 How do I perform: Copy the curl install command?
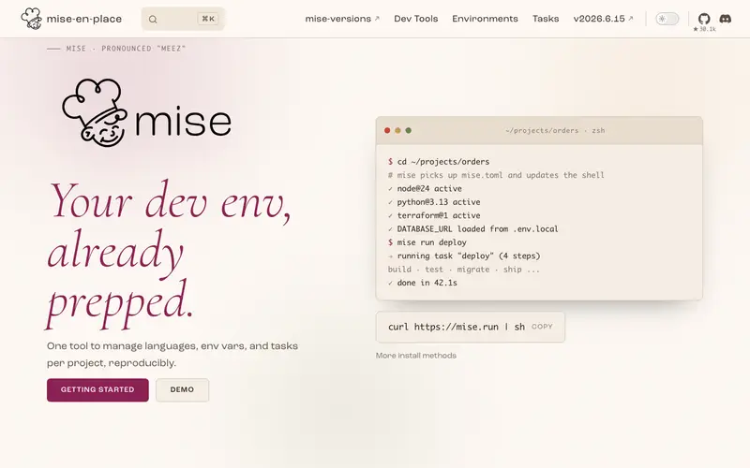click(x=542, y=327)
